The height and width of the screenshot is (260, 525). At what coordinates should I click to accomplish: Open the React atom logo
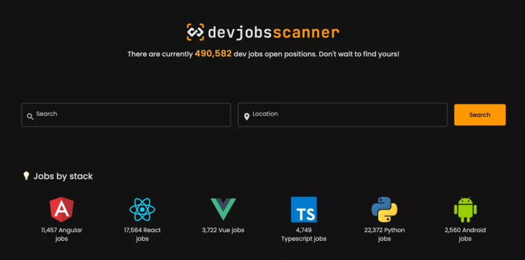(x=143, y=209)
